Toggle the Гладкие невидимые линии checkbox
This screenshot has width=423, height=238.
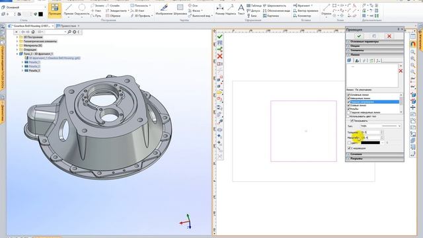click(x=348, y=112)
